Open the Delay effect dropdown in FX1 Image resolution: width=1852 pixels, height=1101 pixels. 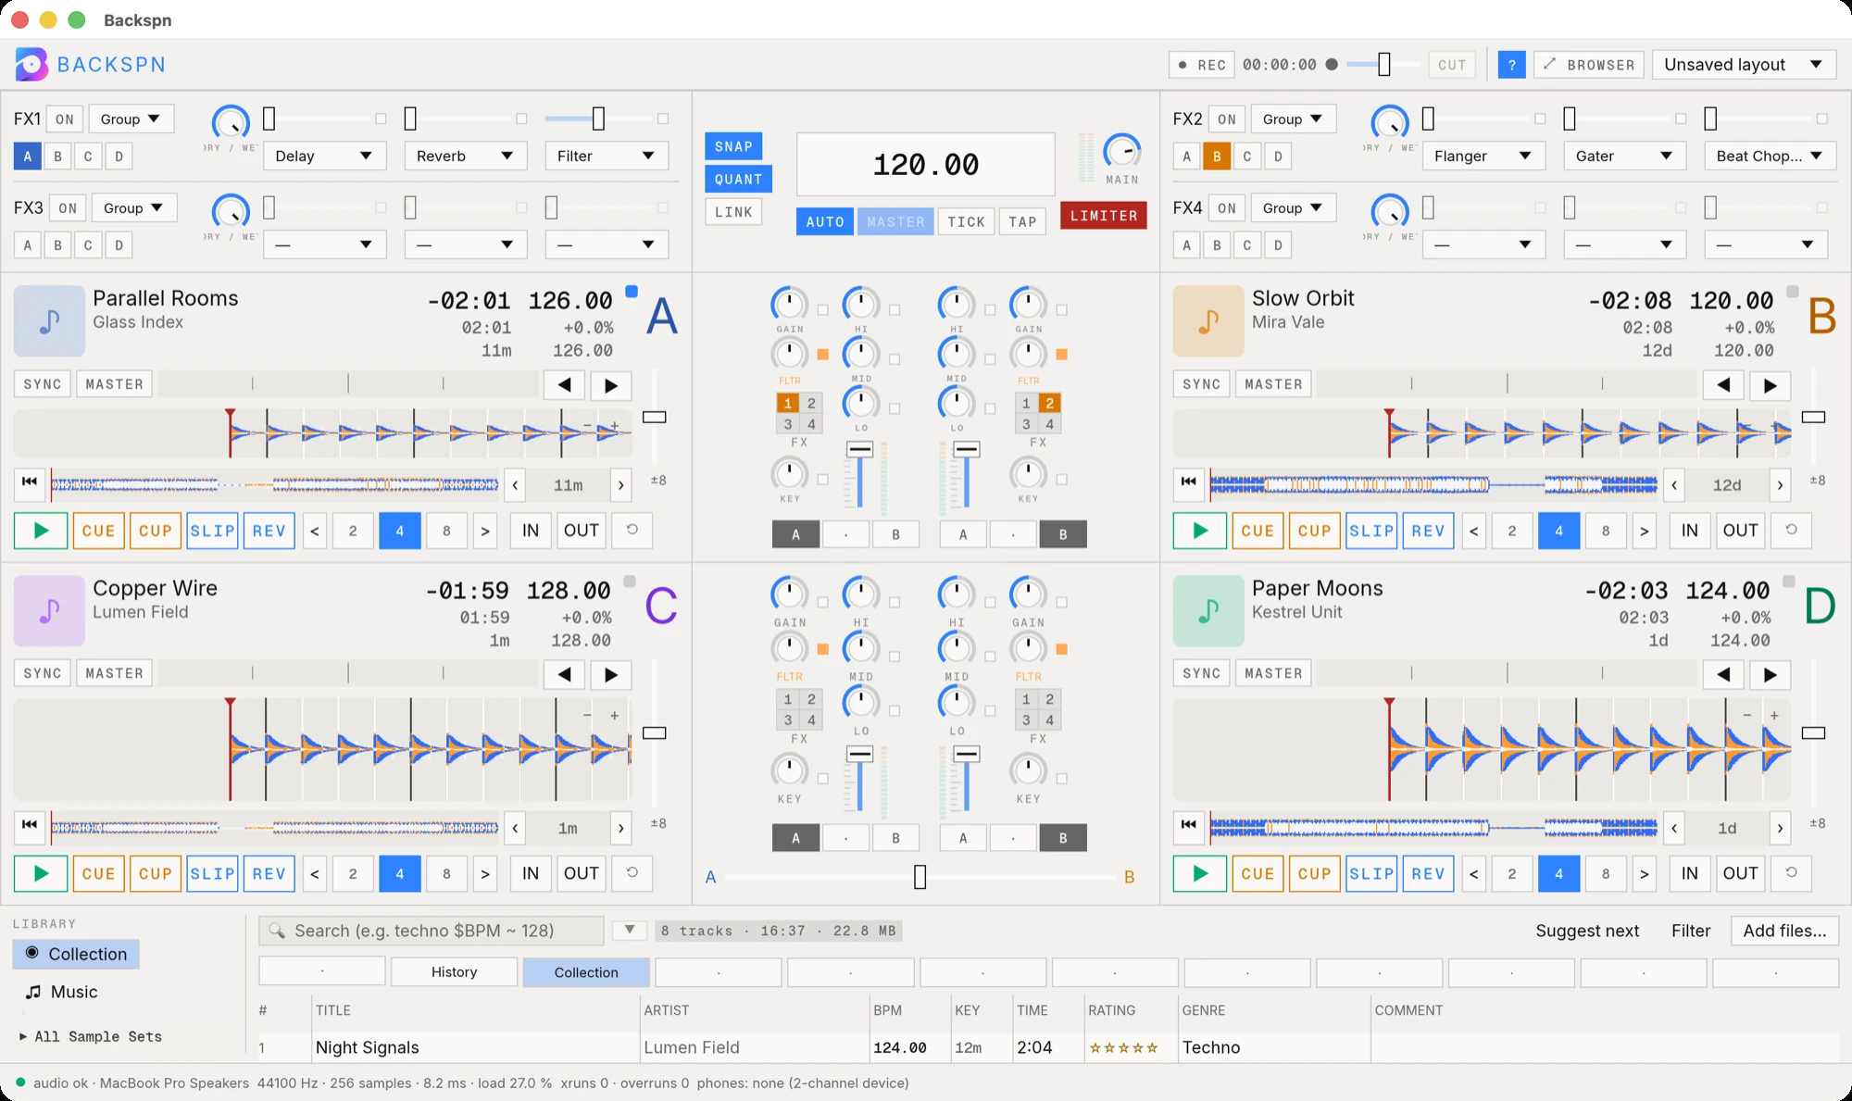pyautogui.click(x=324, y=156)
